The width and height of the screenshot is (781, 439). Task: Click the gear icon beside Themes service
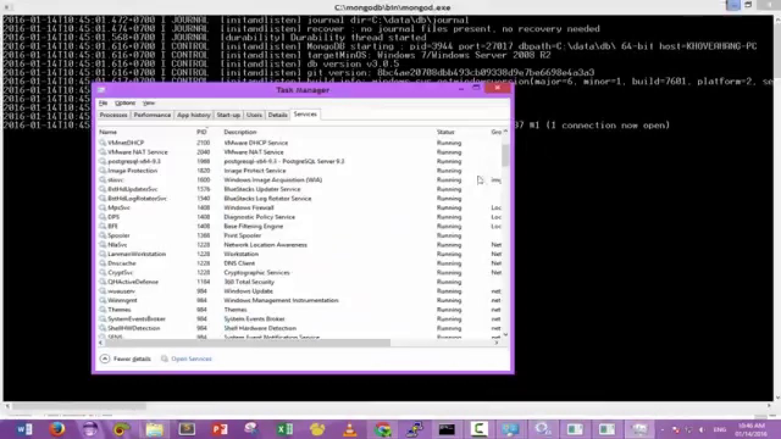pos(103,310)
